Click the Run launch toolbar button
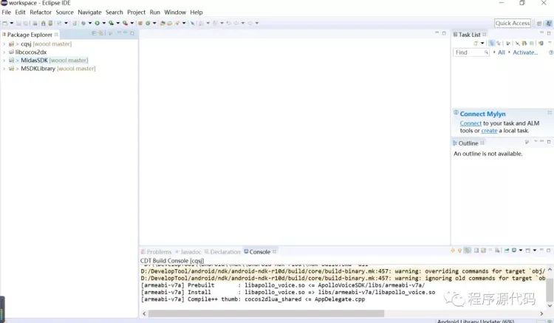The width and height of the screenshot is (554, 323). click(97, 23)
